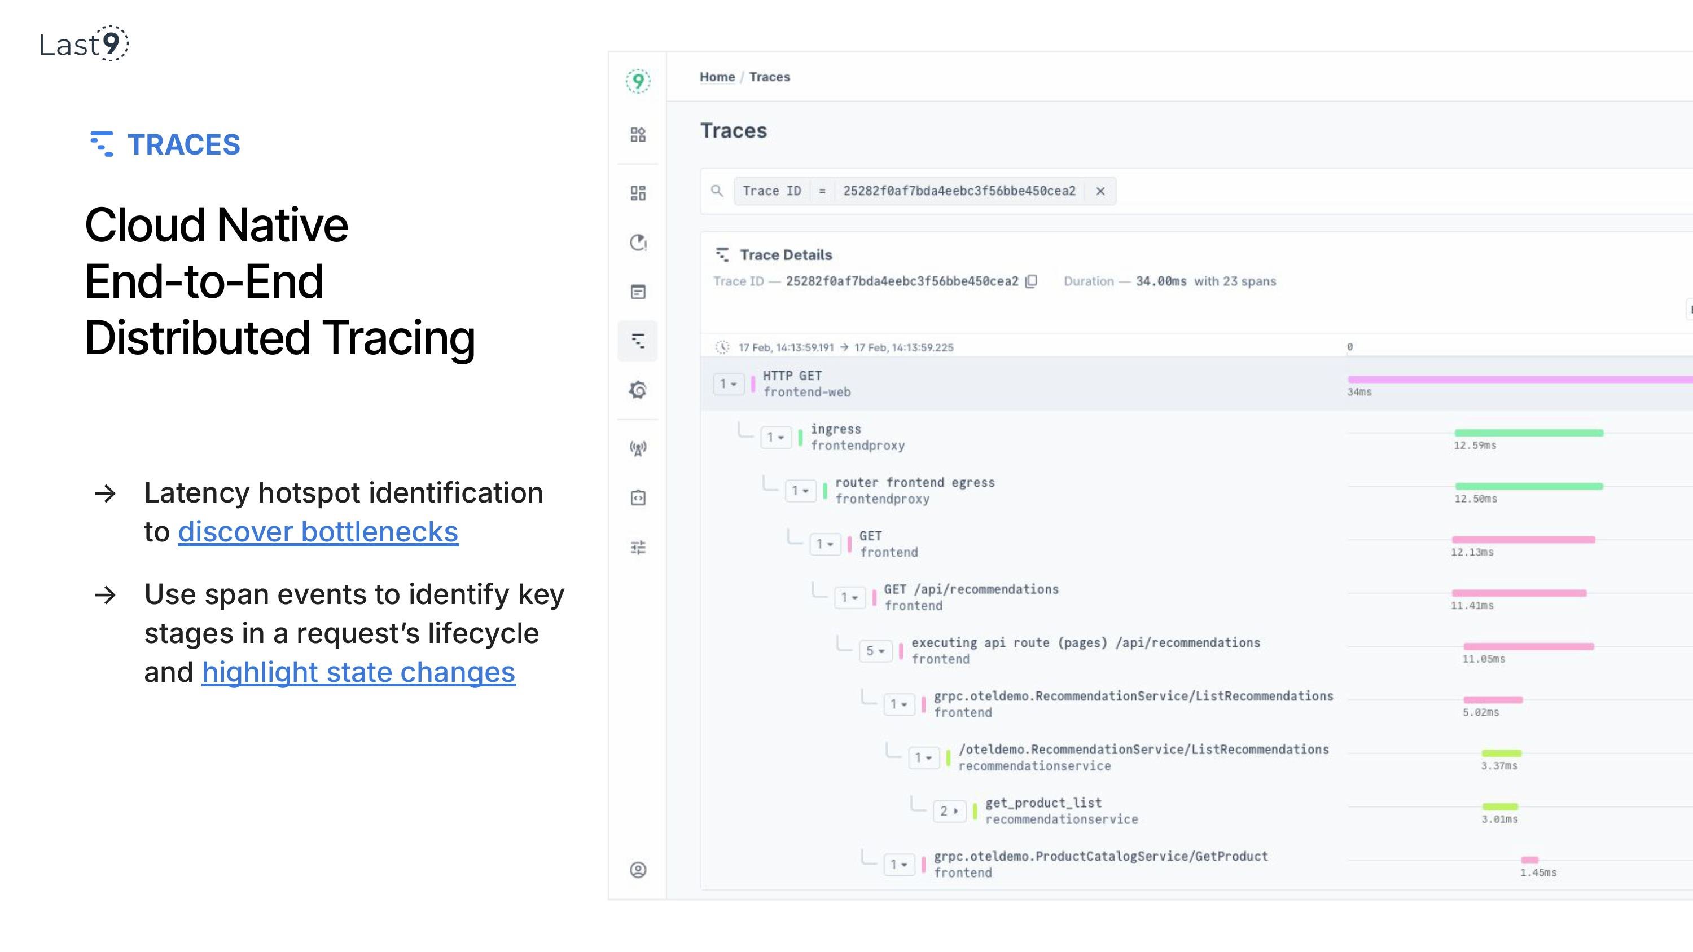Collapse the HTTP GET frontend-web span
This screenshot has width=1693, height=952.
tap(728, 384)
